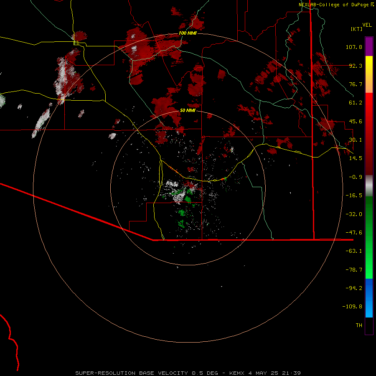Click the blue segment of the color bar
Viewport: 376px width, 376px height.
369,298
